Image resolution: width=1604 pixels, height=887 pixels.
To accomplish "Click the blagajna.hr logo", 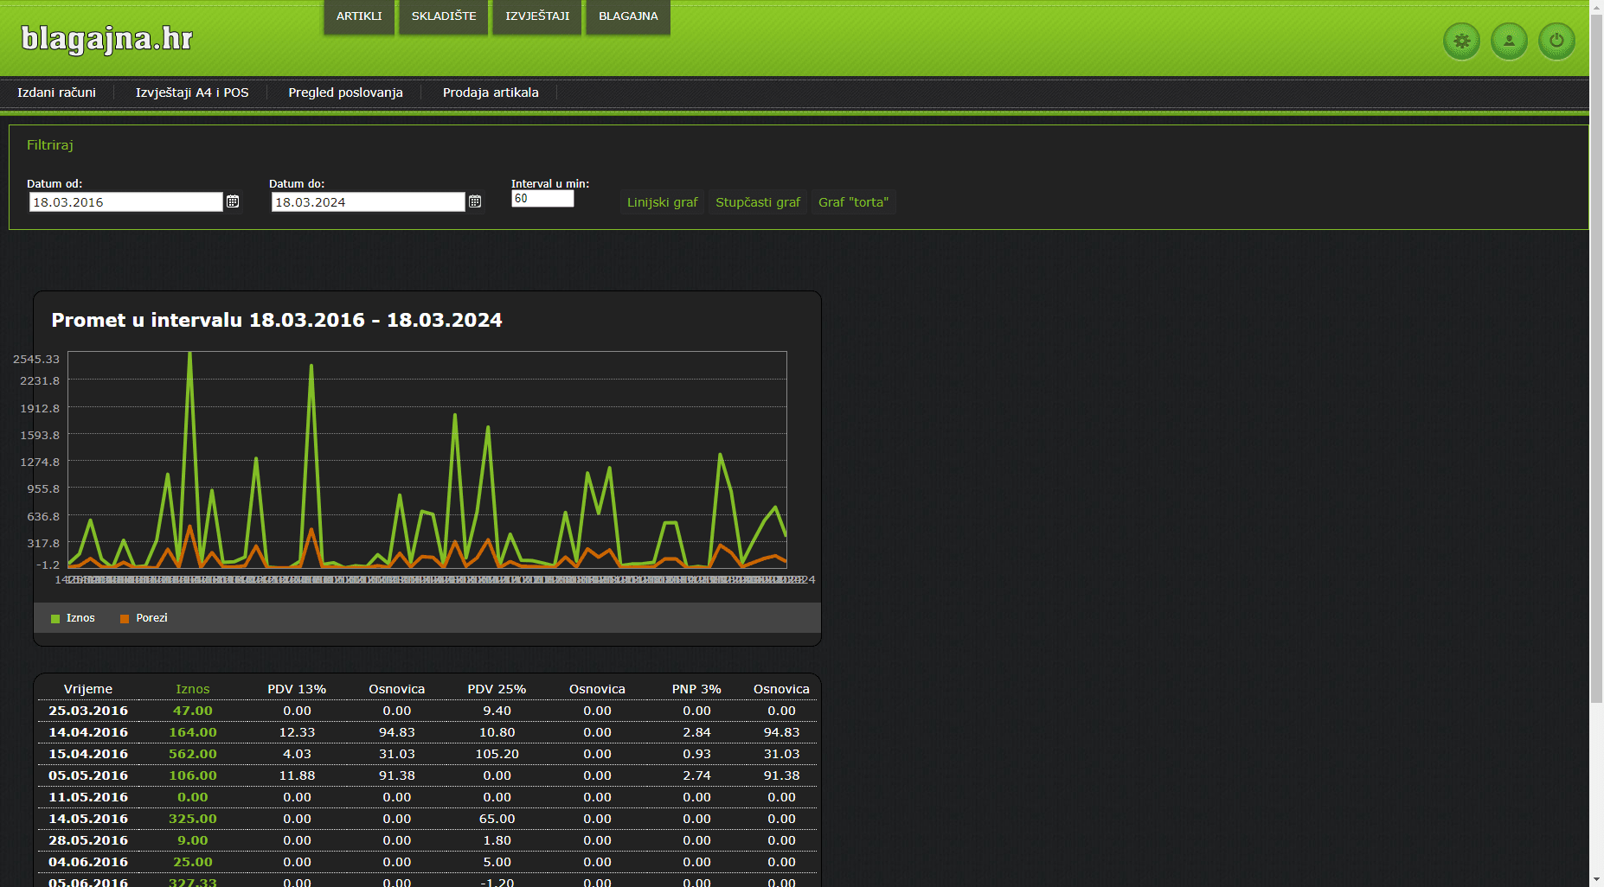I will point(106,39).
